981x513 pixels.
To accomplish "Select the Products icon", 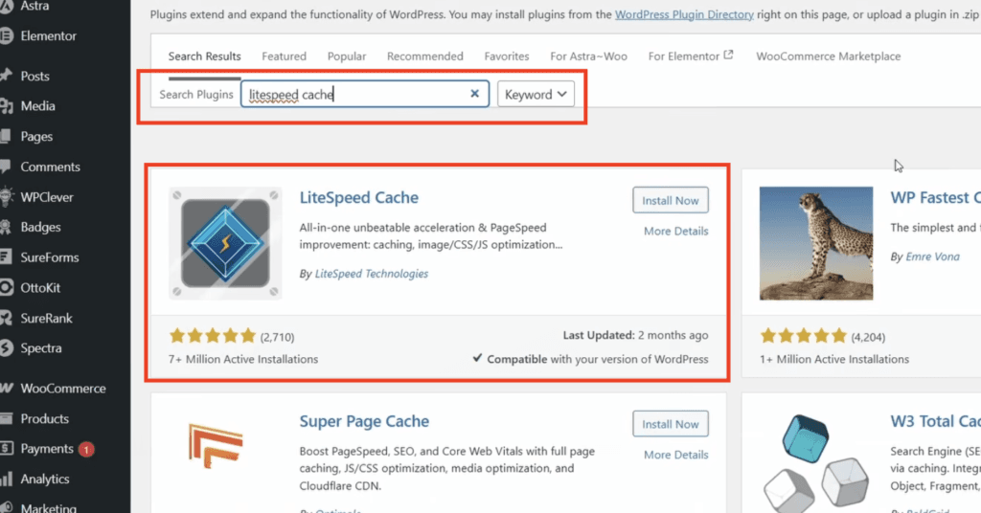I will (6, 418).
